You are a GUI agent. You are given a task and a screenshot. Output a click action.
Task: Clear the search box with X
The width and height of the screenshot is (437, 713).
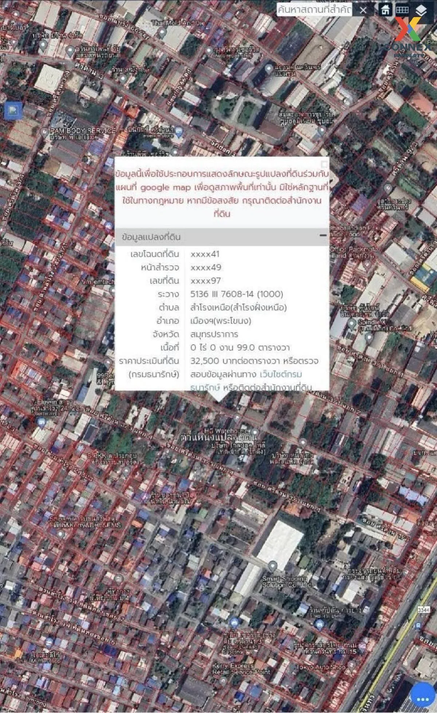pyautogui.click(x=363, y=10)
